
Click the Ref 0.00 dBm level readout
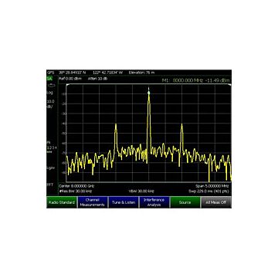[70, 78]
